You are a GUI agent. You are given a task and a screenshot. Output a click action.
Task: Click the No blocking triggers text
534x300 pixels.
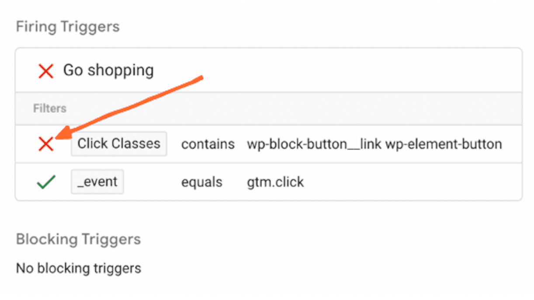[x=78, y=268]
